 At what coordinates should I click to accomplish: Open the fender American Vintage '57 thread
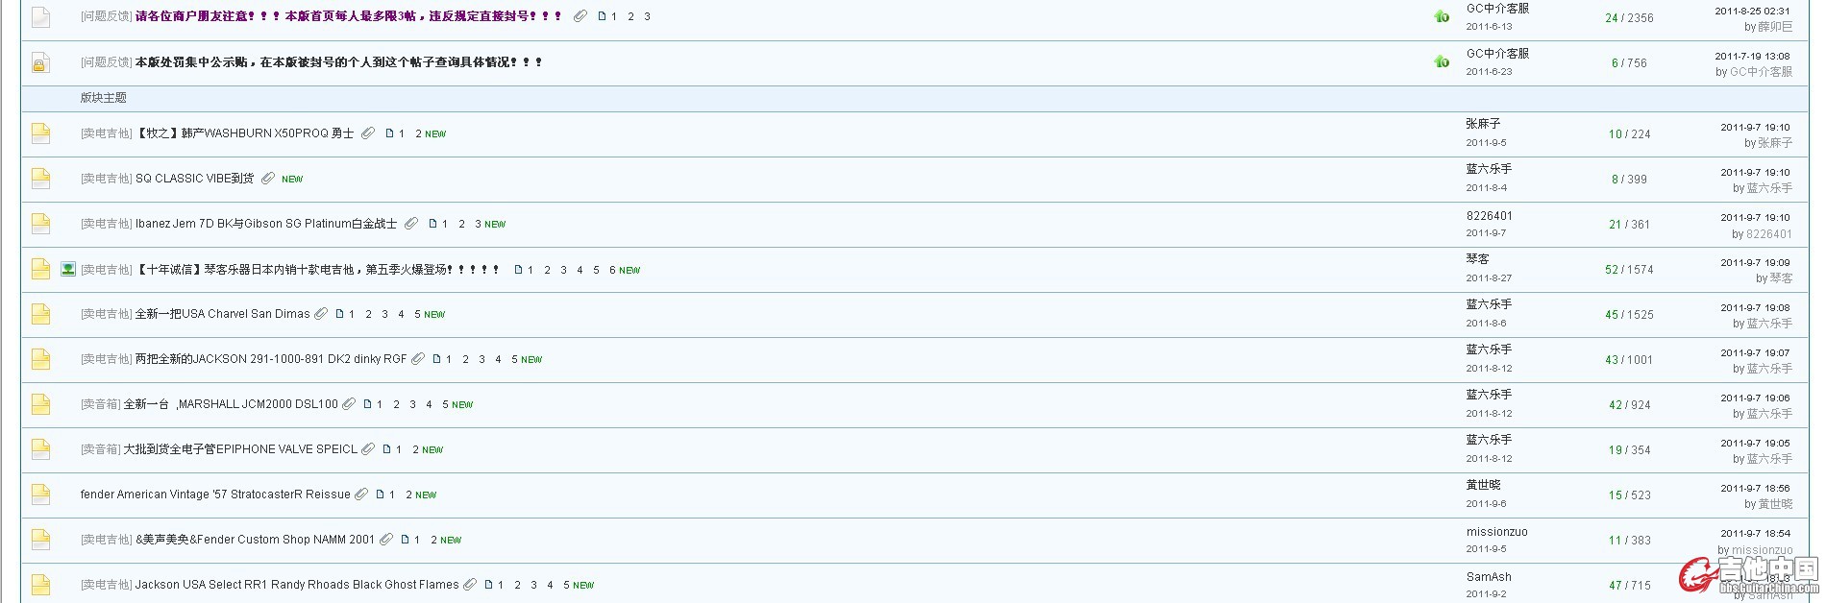coord(215,494)
